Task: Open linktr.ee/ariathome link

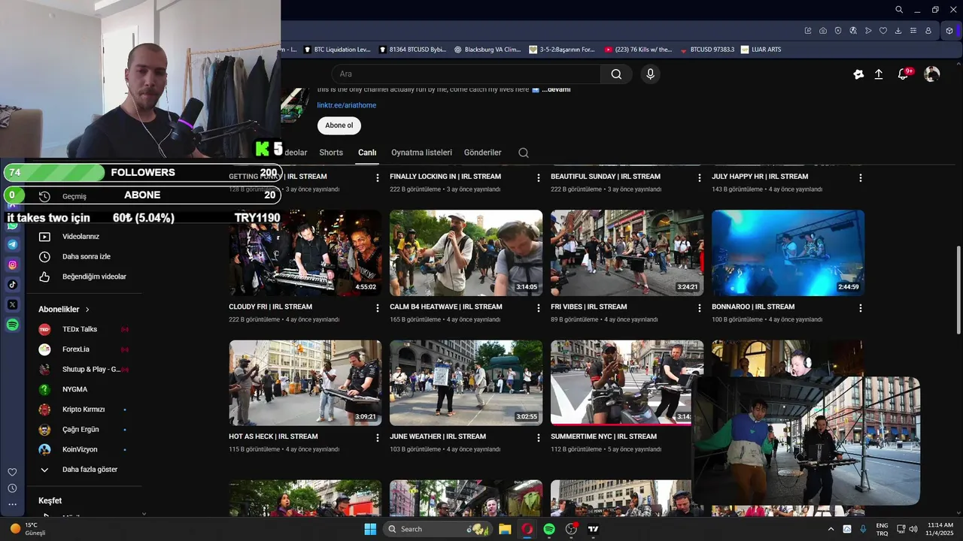Action: [x=346, y=105]
